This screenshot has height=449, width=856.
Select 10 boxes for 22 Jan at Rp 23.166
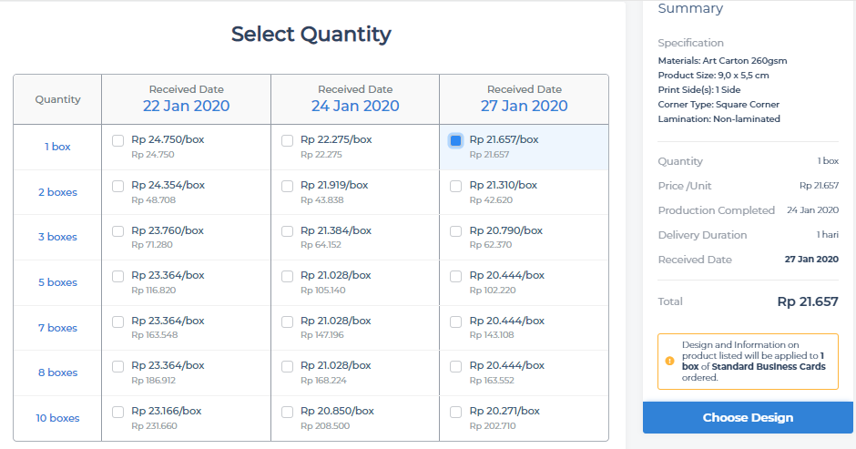118,412
